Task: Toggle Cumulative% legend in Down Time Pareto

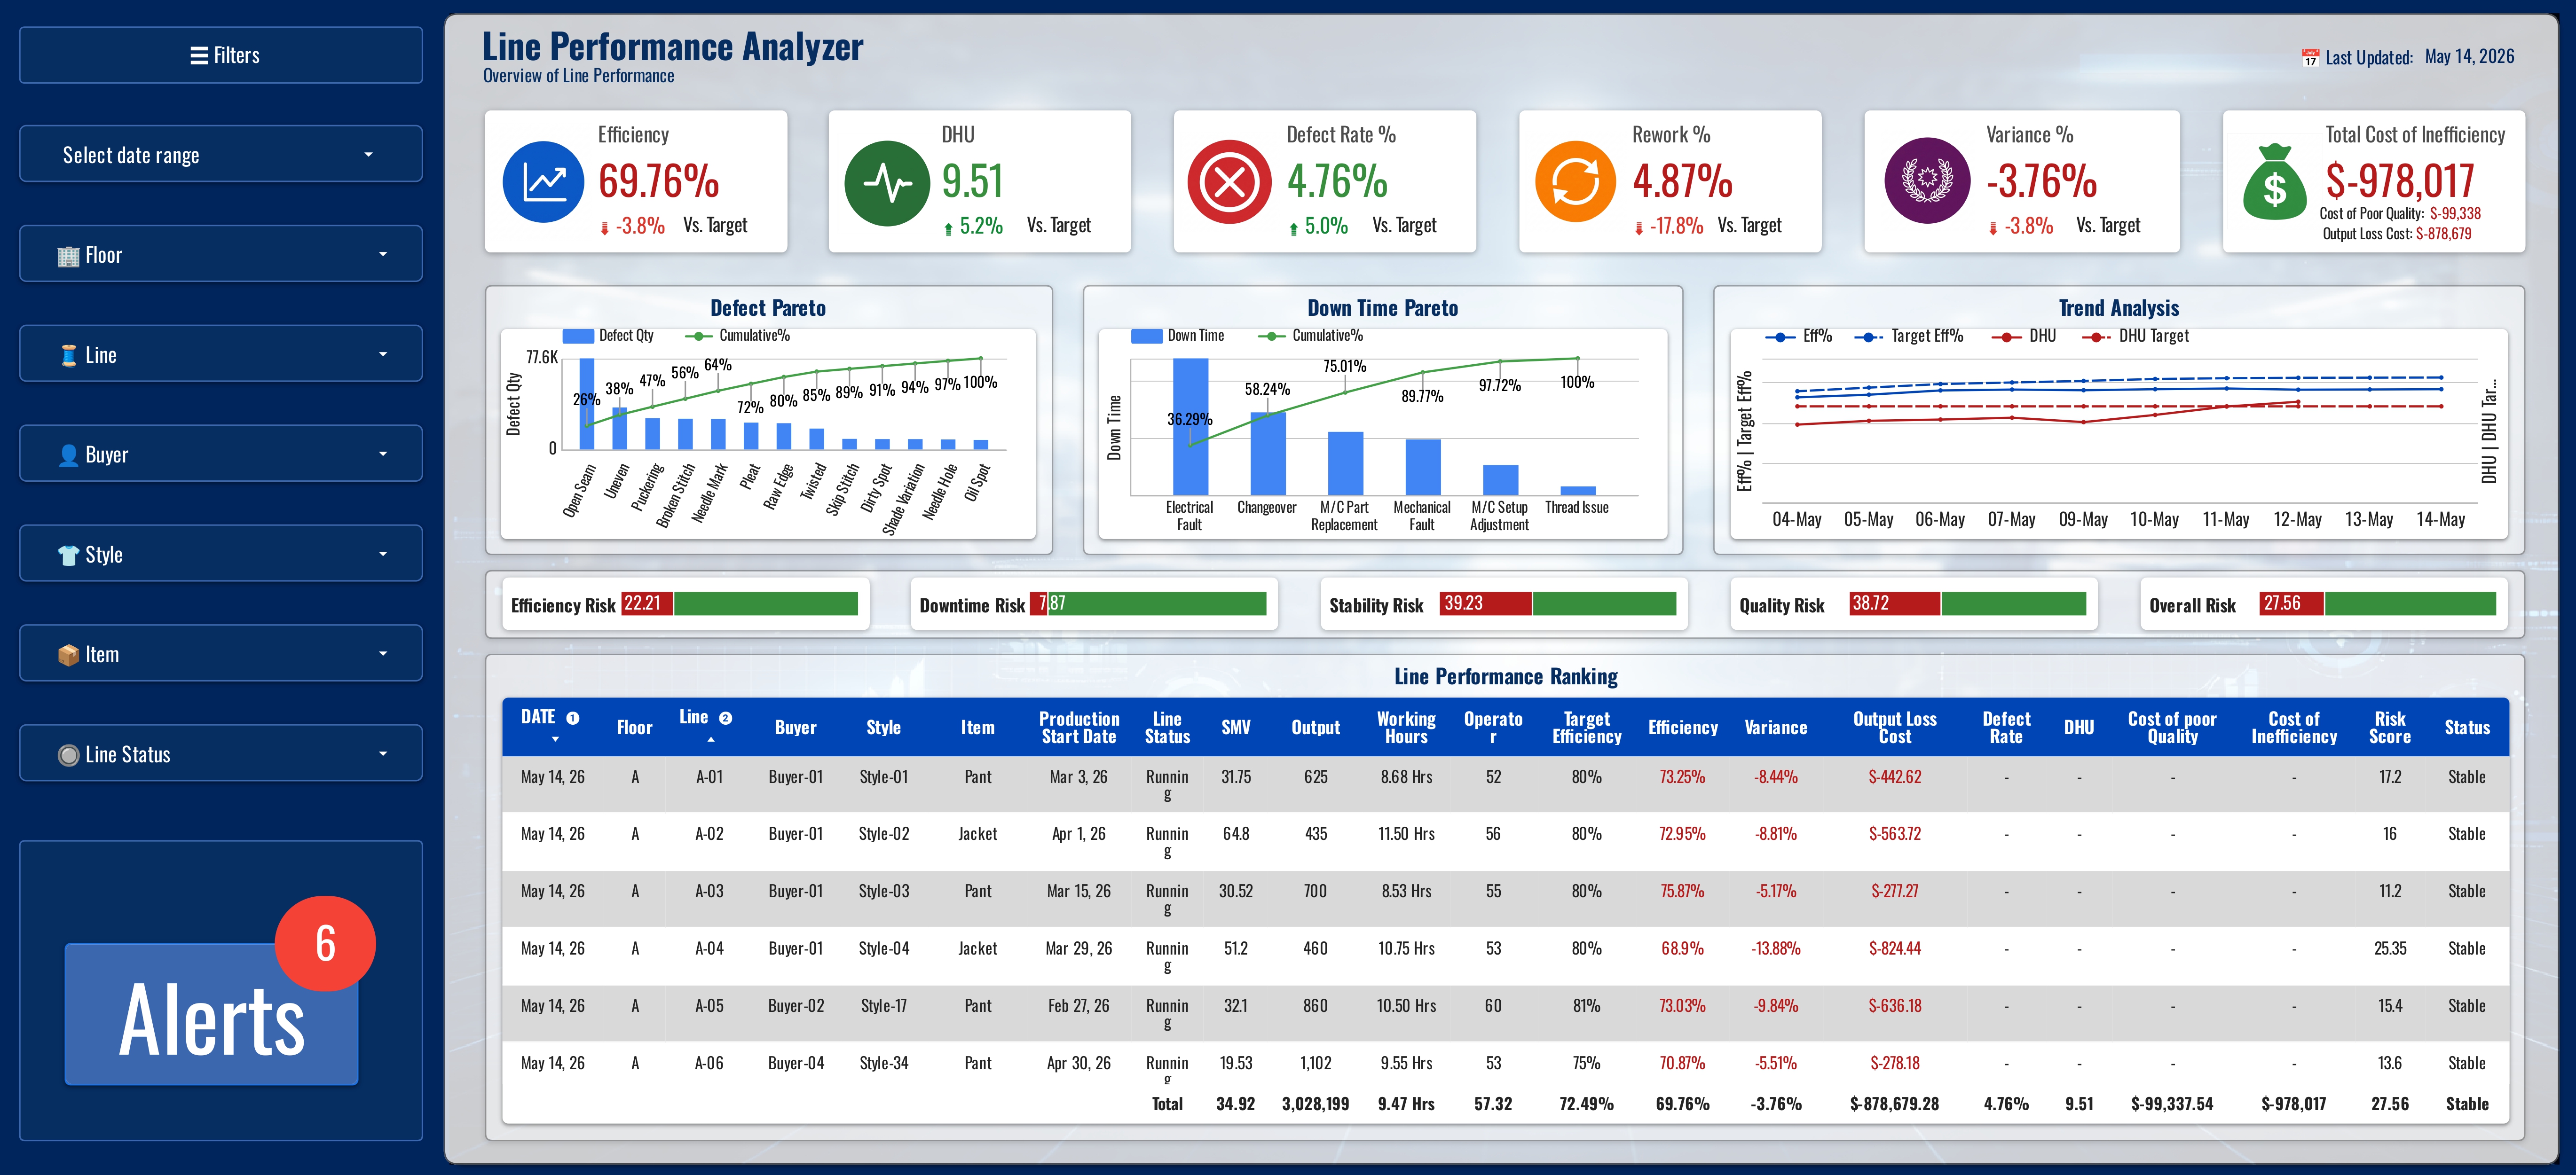Action: (1310, 336)
